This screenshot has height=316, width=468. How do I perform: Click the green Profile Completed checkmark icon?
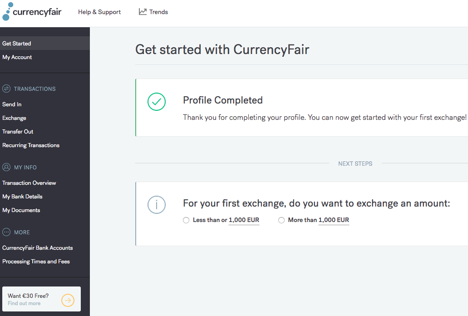[157, 102]
